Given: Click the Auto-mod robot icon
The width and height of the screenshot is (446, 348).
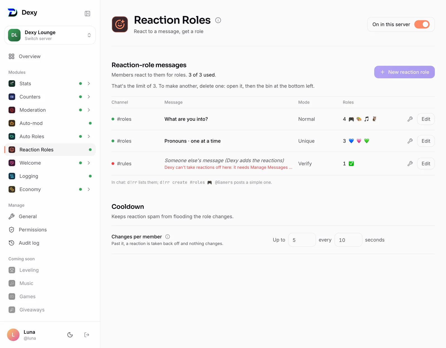Looking at the screenshot, I should 12,123.
